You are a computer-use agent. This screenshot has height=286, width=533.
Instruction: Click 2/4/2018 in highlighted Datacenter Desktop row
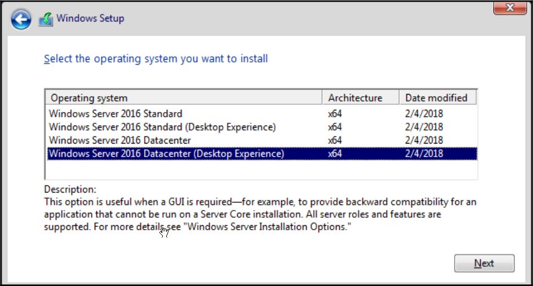point(424,154)
